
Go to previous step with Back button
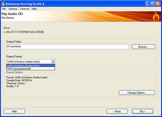[x=117, y=111]
